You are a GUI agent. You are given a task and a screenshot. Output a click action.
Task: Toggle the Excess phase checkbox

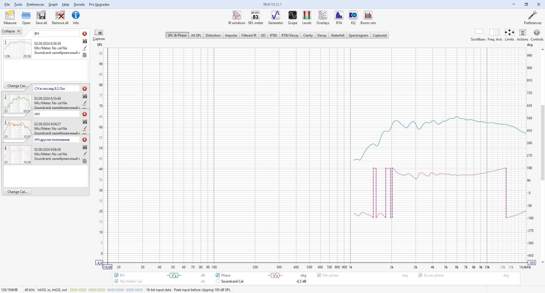[x=420, y=275]
